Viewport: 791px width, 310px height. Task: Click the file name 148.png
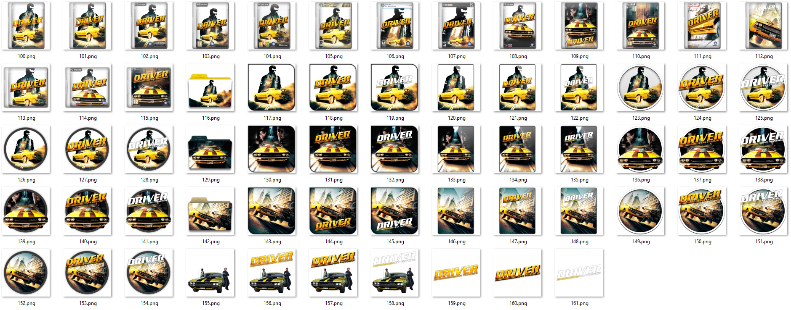[580, 242]
